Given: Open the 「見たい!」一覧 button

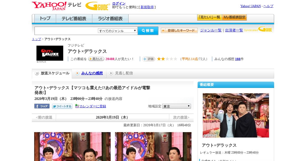Looking at the screenshot, I should (x=209, y=17).
